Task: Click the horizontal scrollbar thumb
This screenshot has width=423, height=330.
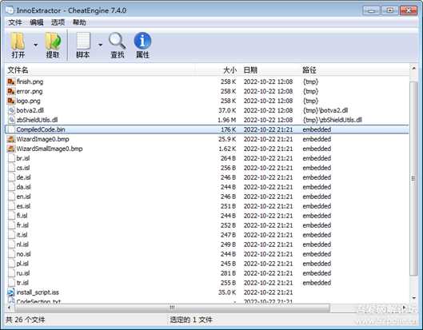Action: click(172, 308)
